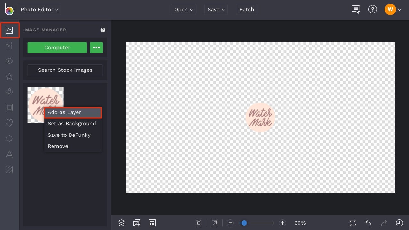
Task: Open the Image Manager panel
Action: pos(9,30)
